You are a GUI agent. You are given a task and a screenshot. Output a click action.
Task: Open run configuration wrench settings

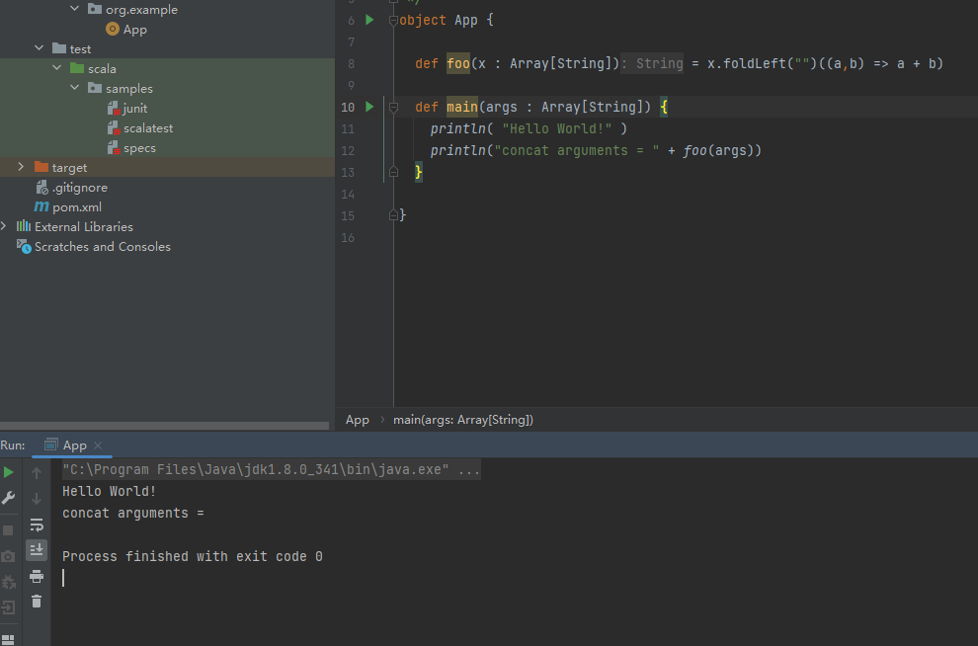9,498
